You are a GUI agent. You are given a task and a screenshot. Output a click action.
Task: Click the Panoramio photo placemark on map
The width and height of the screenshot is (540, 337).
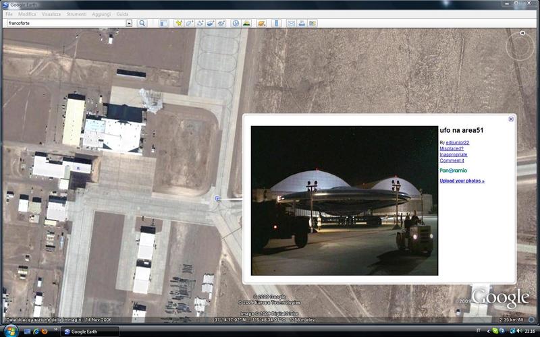coord(217,198)
